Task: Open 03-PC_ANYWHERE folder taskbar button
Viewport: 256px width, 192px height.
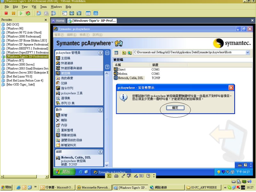Action: pyautogui.click(x=203, y=188)
